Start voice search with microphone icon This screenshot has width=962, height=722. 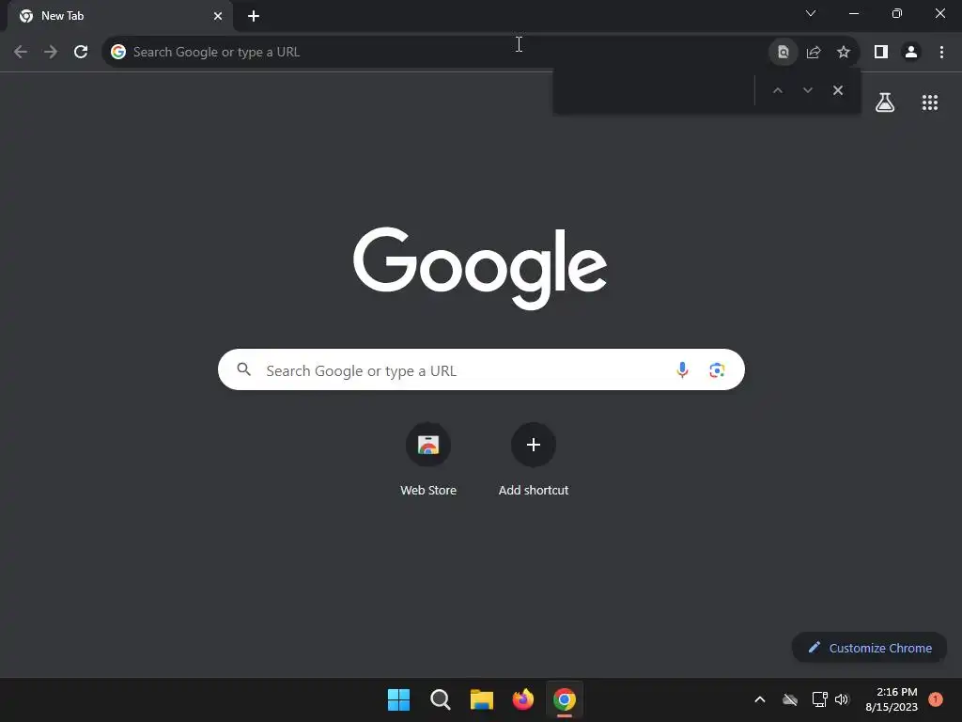(x=682, y=369)
